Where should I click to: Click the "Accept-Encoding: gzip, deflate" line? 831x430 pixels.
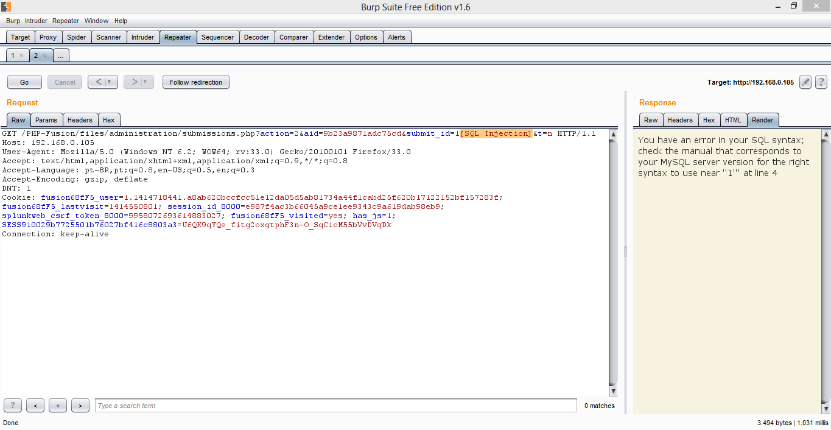point(75,179)
